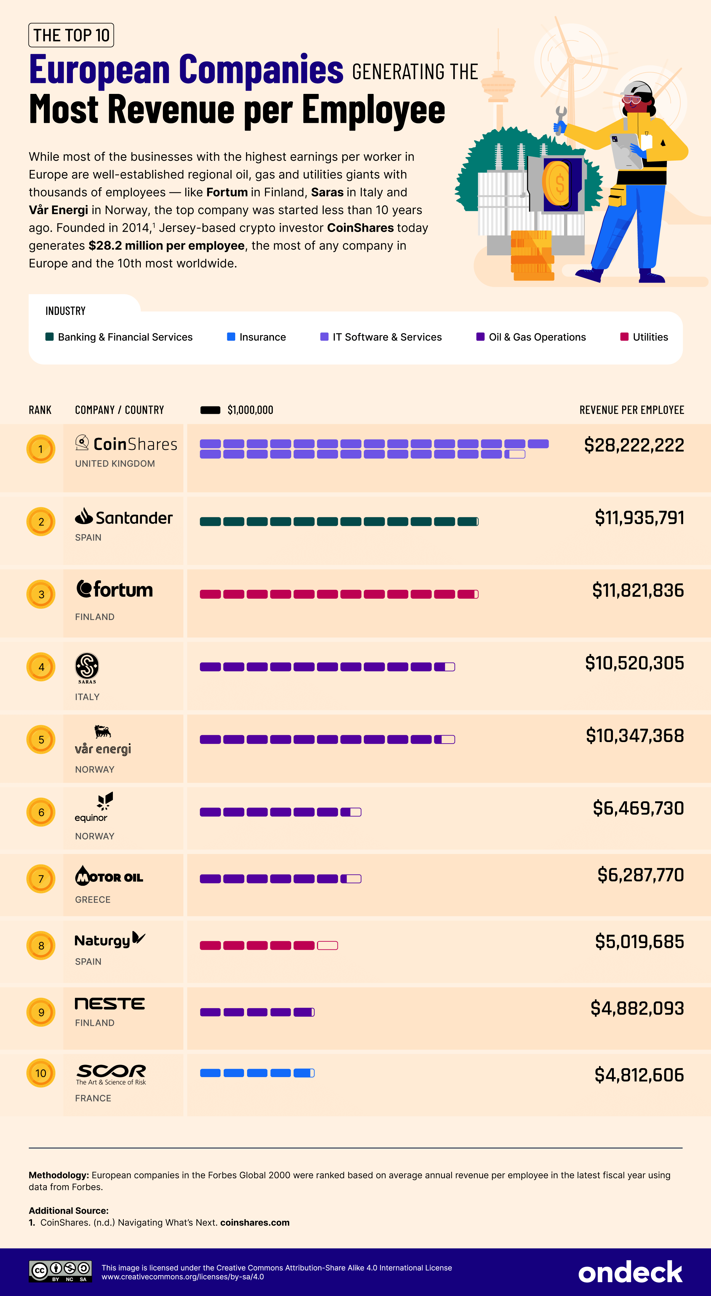Click the OnDeck logo in footer
This screenshot has height=1296, width=711.
click(630, 1272)
